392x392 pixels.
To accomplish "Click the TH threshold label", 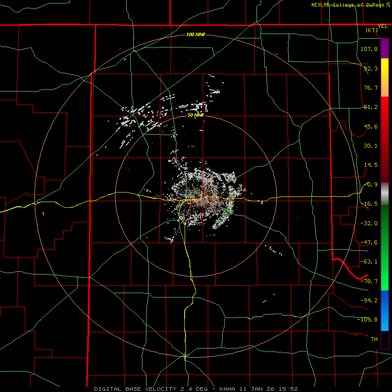I will pos(374,339).
